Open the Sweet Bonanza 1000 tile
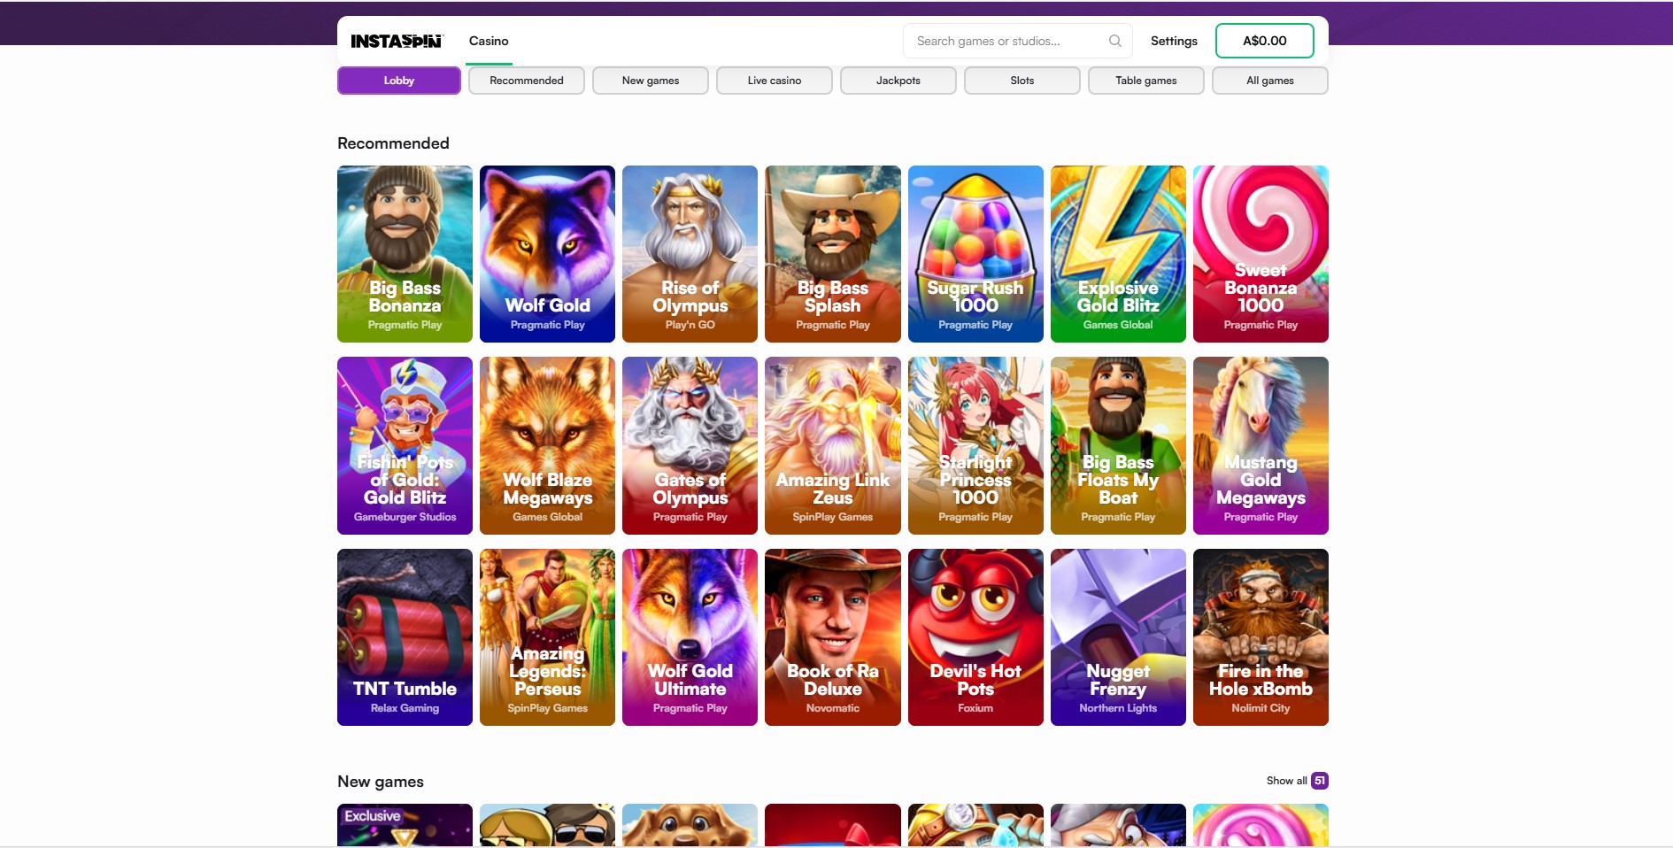The width and height of the screenshot is (1673, 848). [x=1261, y=254]
